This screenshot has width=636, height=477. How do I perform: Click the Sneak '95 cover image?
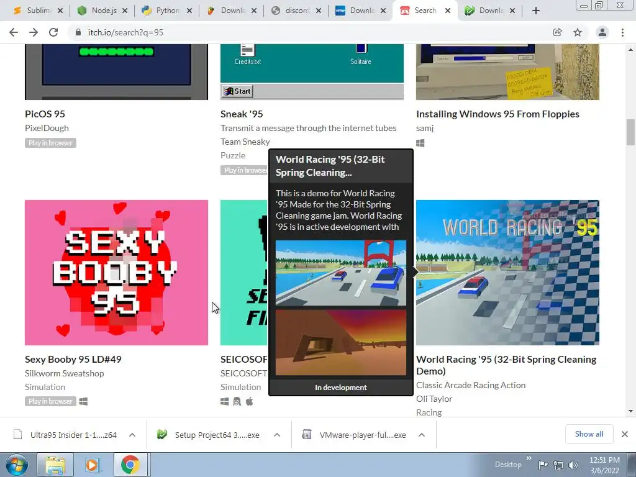(312, 72)
